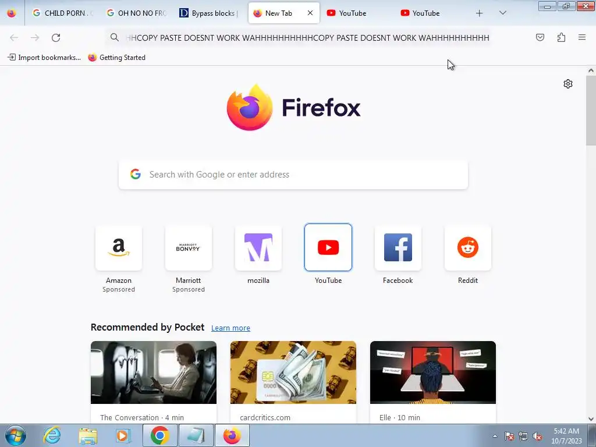This screenshot has width=596, height=447.
Task: Select the New Tab tab
Action: click(x=283, y=13)
